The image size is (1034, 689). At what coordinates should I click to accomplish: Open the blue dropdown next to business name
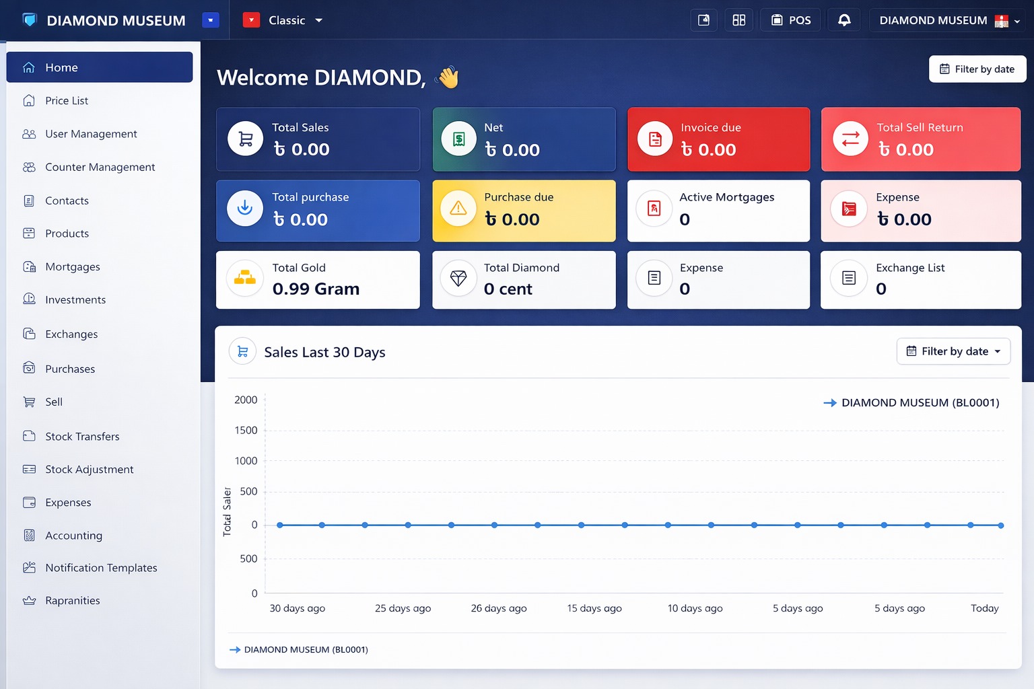click(211, 20)
